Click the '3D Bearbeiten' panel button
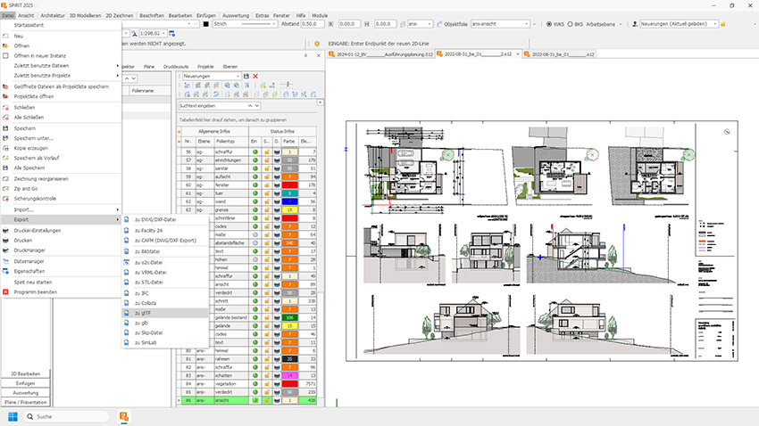 point(25,373)
